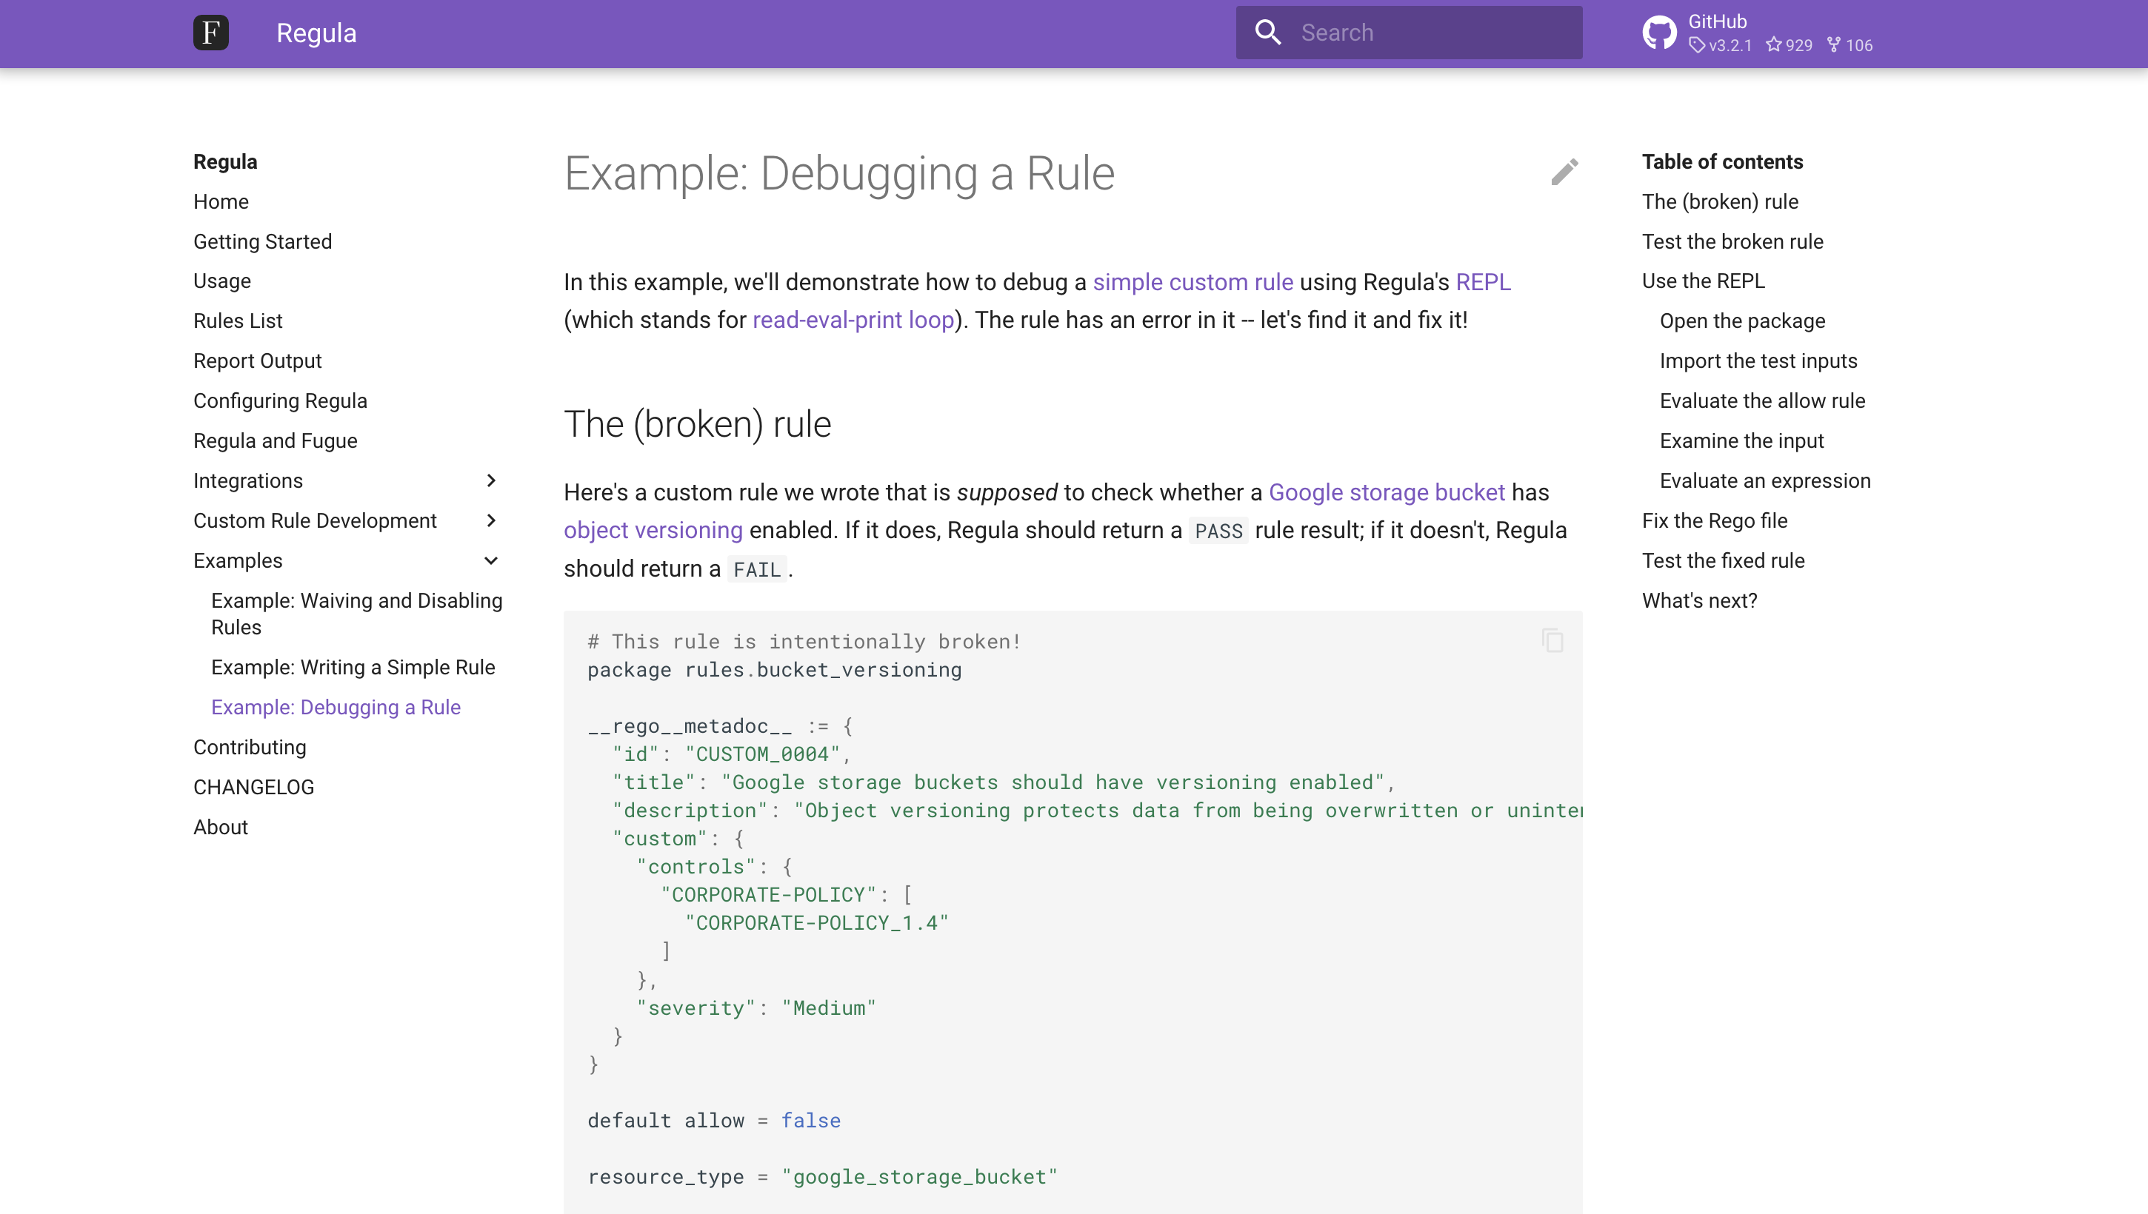Open the About page

[220, 827]
